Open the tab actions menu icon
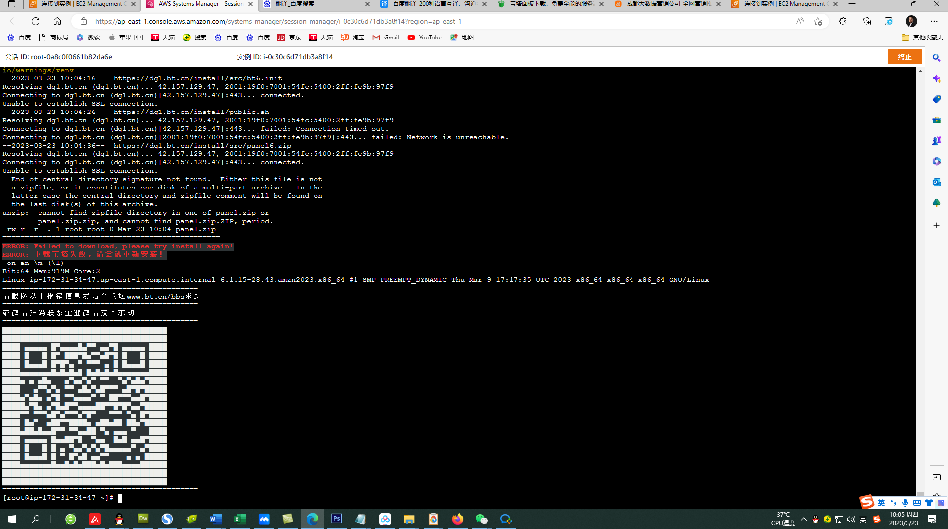The width and height of the screenshot is (948, 529). click(x=12, y=4)
